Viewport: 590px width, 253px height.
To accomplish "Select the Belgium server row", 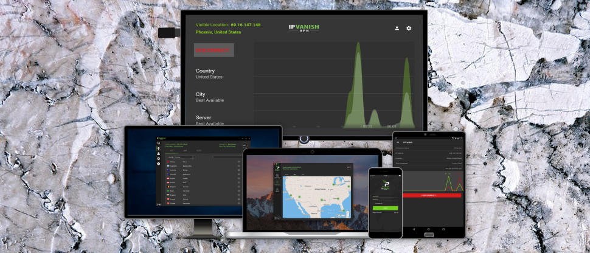I will [x=203, y=187].
